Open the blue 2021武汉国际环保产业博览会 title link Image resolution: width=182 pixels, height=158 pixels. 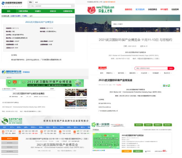click(x=39, y=22)
